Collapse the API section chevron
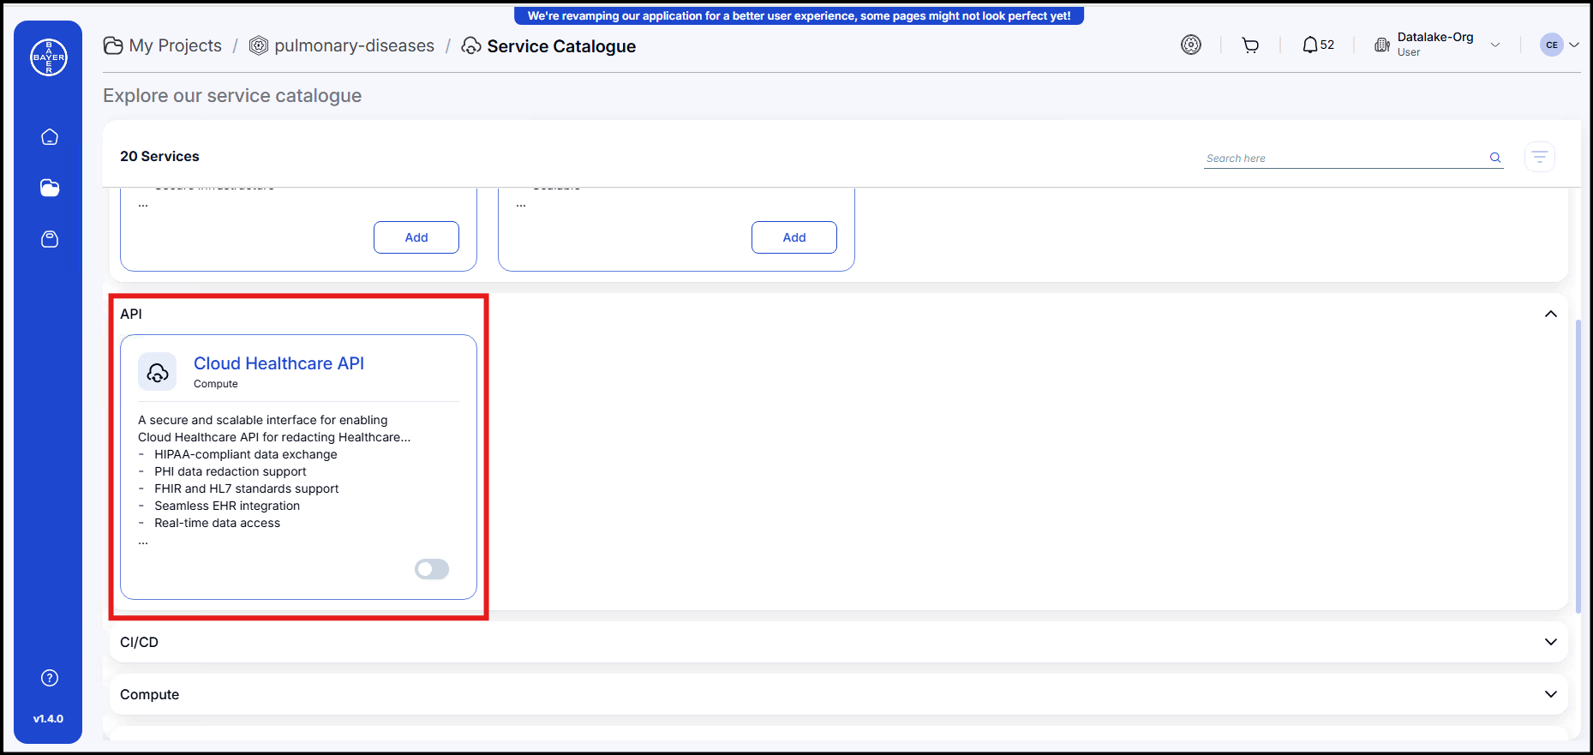 tap(1551, 314)
